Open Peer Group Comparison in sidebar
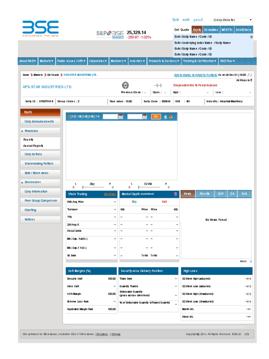Screen dimensions: 269x359 [40, 201]
